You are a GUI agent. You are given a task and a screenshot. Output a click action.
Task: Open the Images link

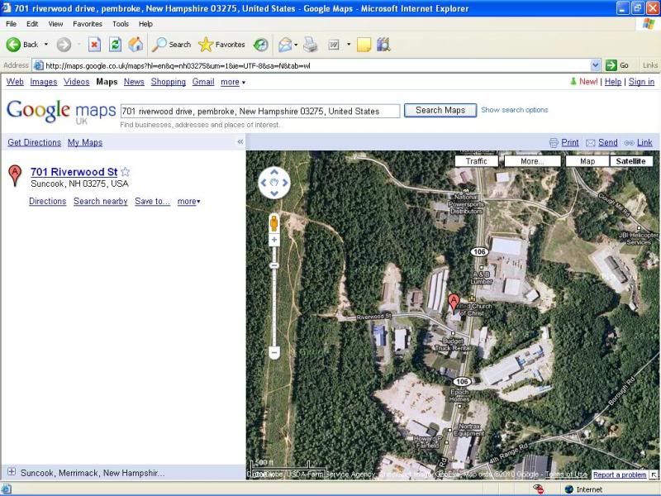click(x=44, y=82)
